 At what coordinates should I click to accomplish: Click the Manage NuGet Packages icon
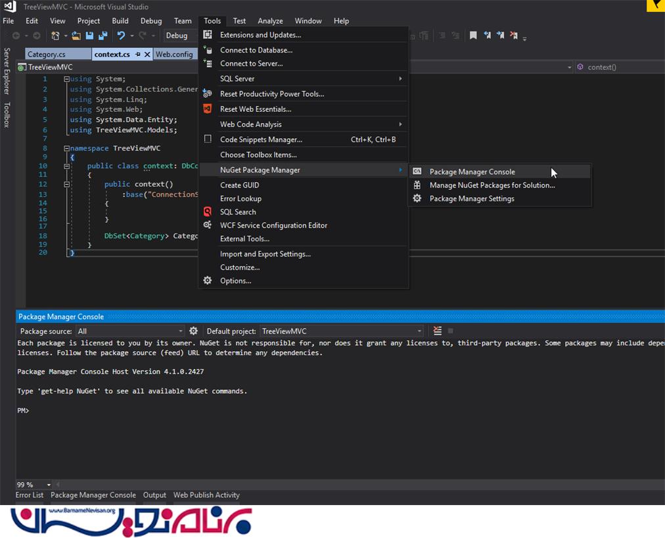tap(417, 185)
